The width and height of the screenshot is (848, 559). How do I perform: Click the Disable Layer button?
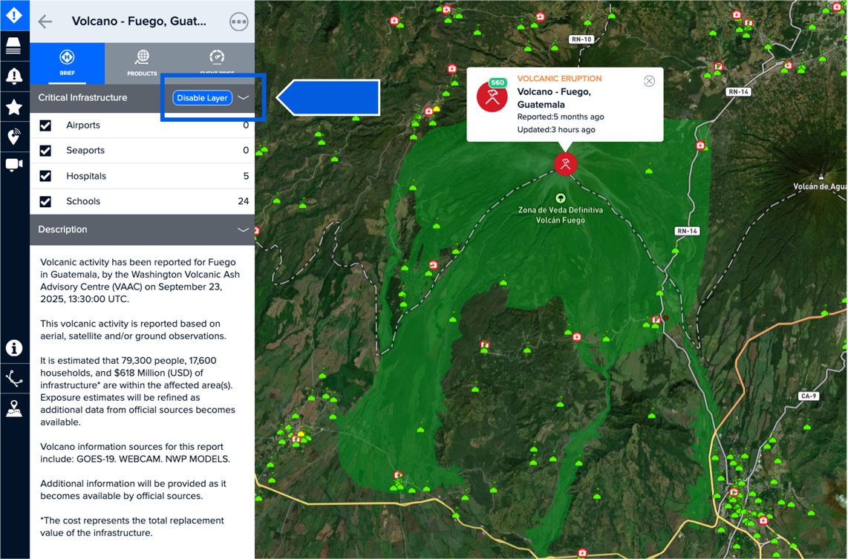pos(202,98)
